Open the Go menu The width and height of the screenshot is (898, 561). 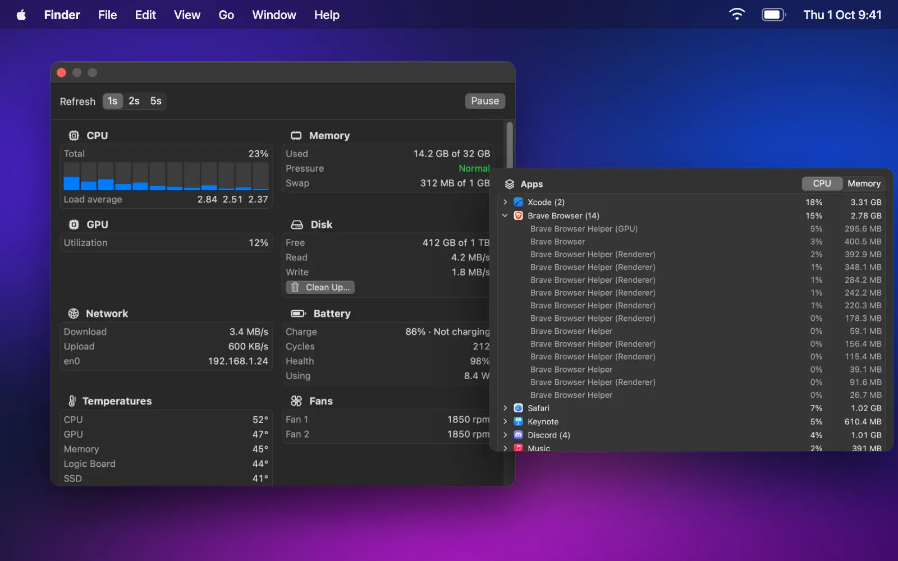tap(226, 15)
